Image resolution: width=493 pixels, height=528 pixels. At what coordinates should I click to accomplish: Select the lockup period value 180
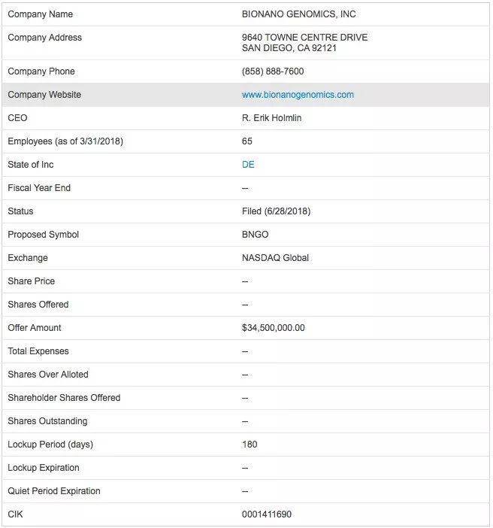250,445
